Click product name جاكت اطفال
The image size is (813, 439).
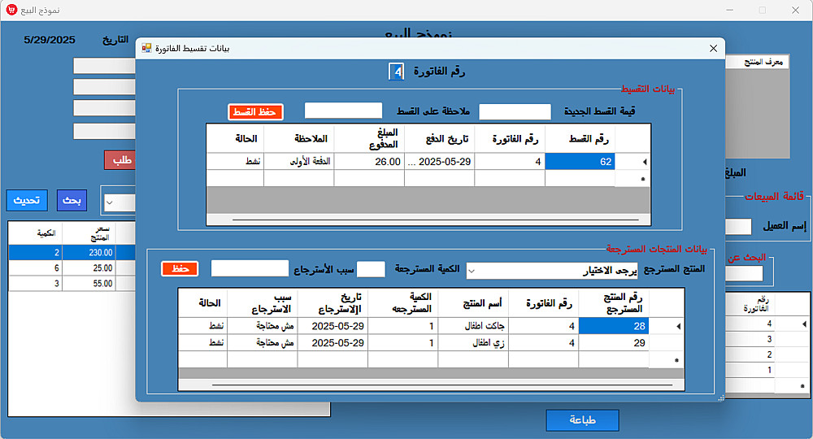point(473,326)
